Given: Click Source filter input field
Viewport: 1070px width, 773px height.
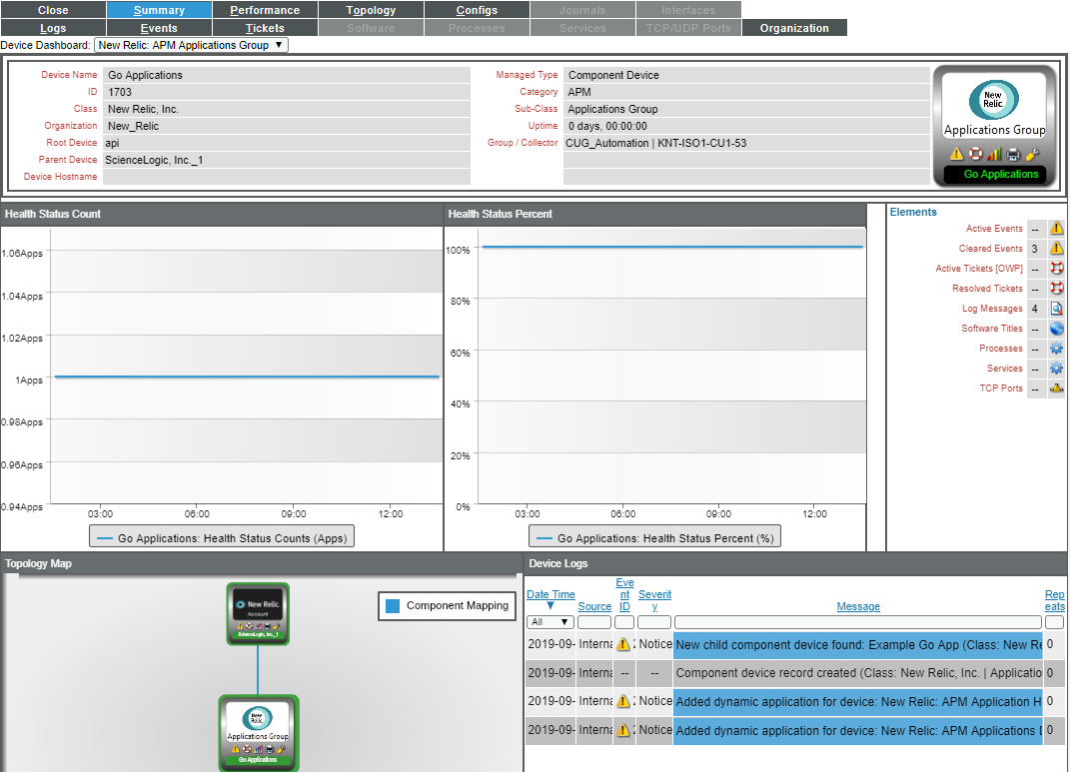Looking at the screenshot, I should (x=594, y=622).
